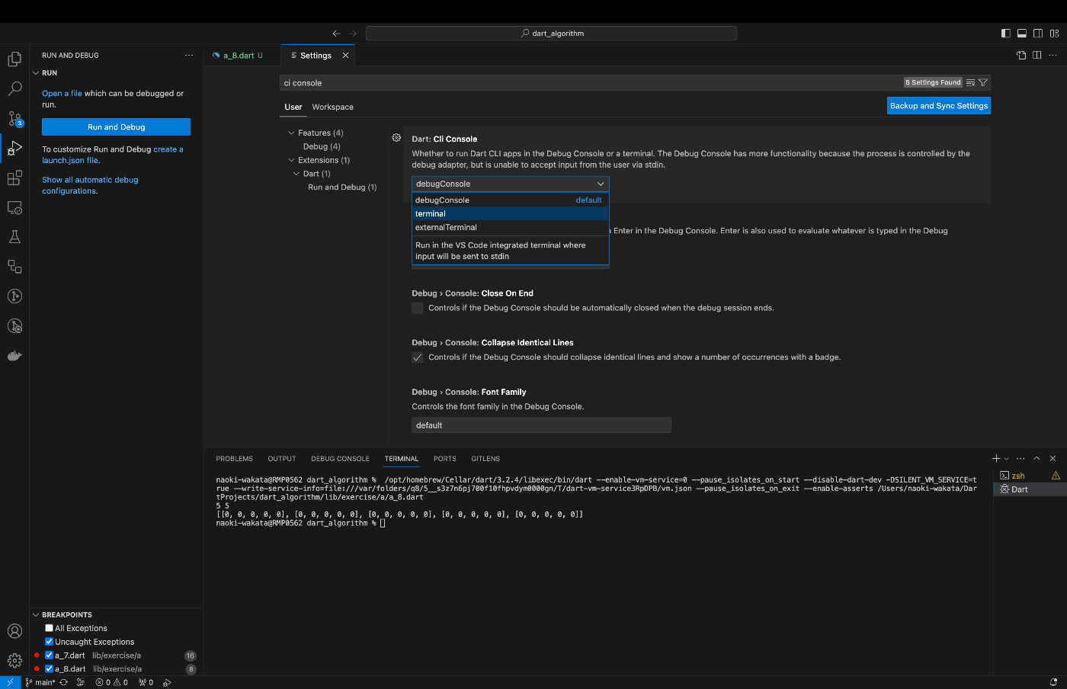Open the OUTPUT panel tab
Screen dimensions: 1067x689
(282, 459)
